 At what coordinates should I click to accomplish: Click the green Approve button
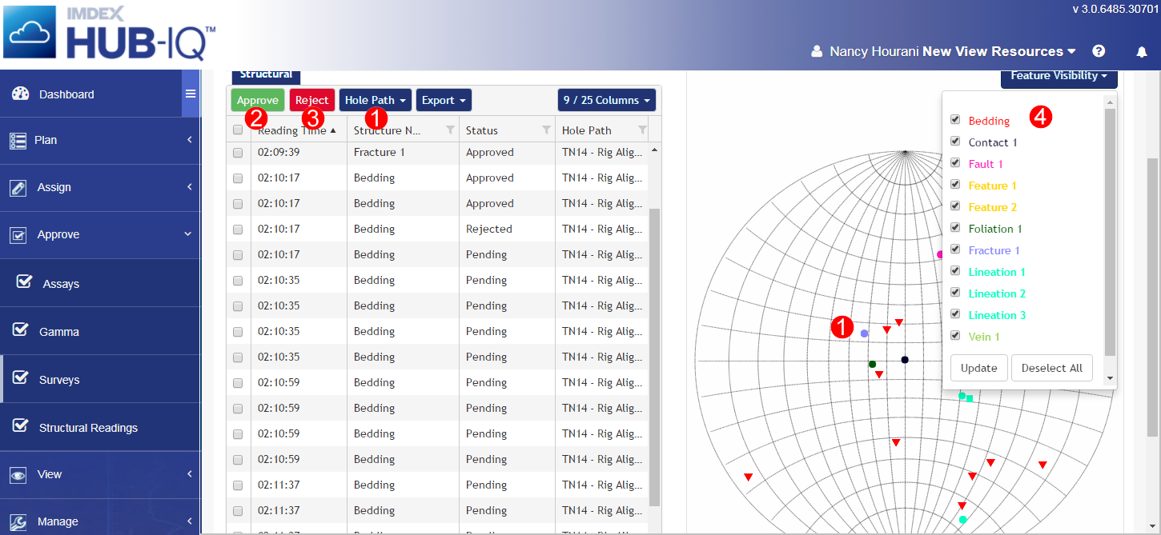pos(258,100)
